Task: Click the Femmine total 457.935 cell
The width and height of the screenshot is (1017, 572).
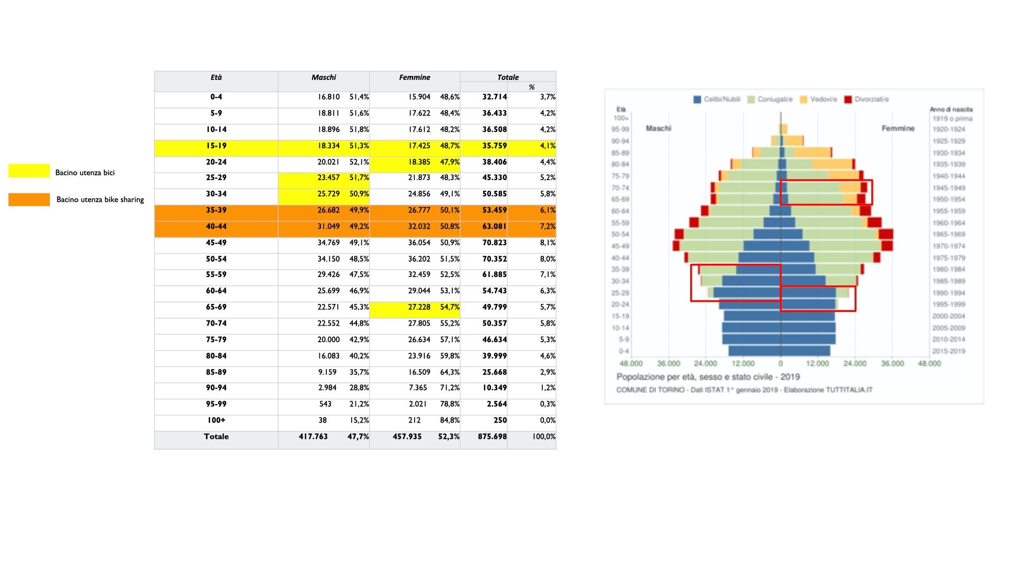Action: [407, 436]
